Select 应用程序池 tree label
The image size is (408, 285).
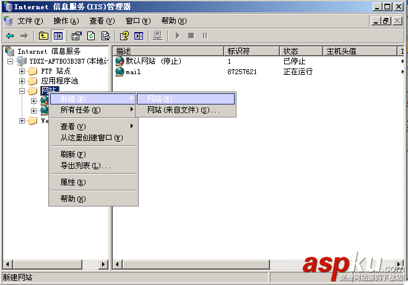click(x=59, y=81)
